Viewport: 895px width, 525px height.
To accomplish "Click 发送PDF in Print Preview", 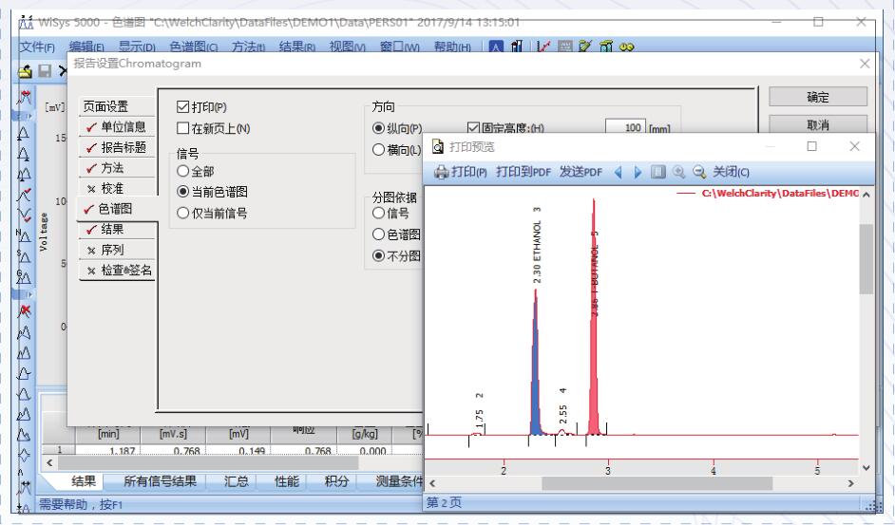I will click(581, 172).
